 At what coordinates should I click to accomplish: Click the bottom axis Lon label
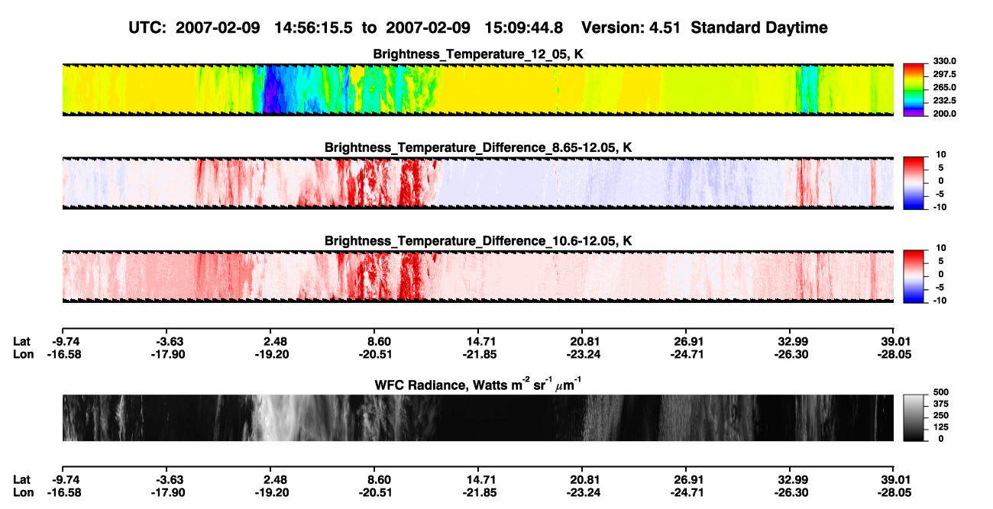(x=23, y=493)
